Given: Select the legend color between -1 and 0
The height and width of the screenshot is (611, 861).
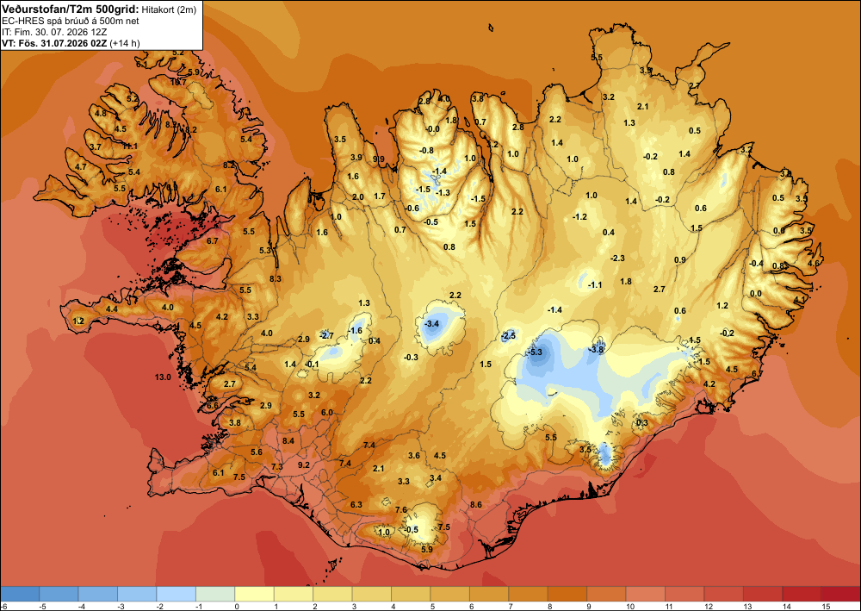Looking at the screenshot, I should pos(215,594).
